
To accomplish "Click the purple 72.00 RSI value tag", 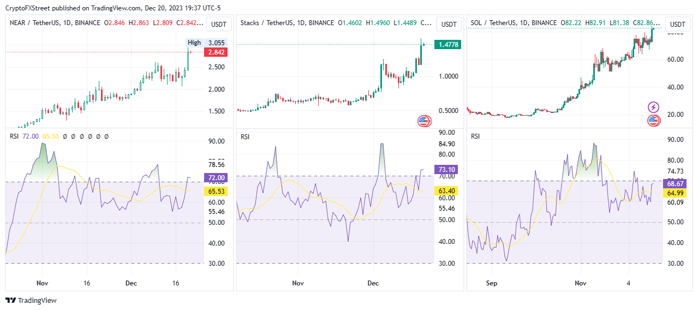I will click(215, 178).
